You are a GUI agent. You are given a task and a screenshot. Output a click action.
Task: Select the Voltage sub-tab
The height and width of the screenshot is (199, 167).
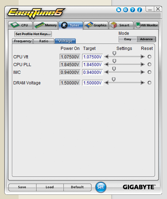click(x=65, y=41)
